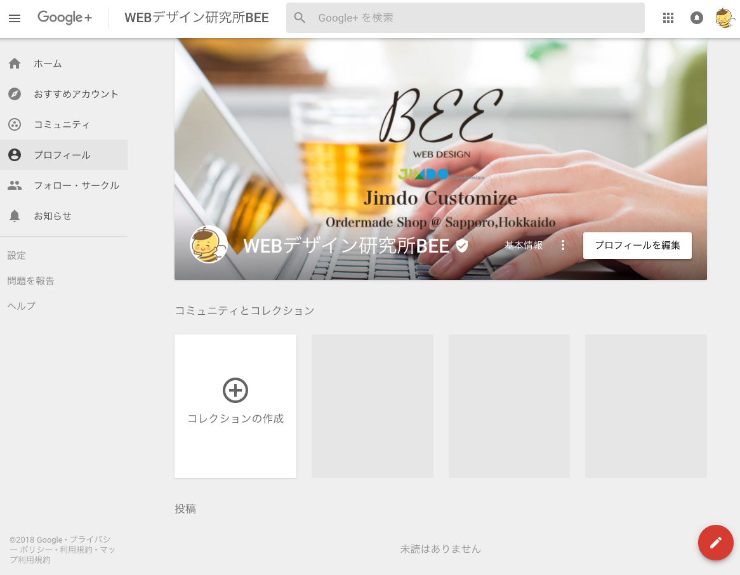740x575 pixels.
Task: Click the verified shield badge
Action: [x=462, y=246]
